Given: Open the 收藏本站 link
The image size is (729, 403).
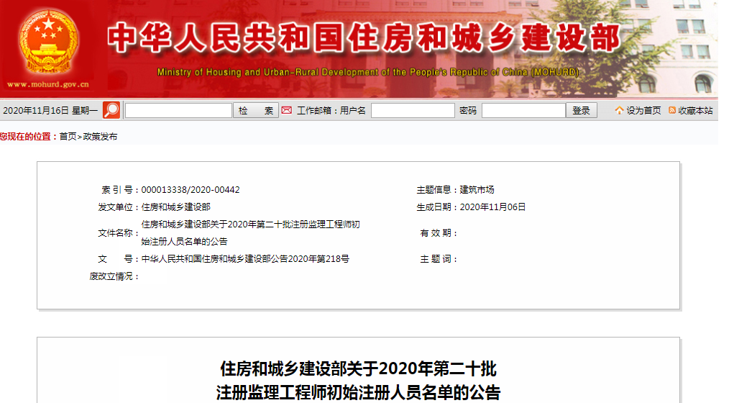Looking at the screenshot, I should tap(695, 110).
